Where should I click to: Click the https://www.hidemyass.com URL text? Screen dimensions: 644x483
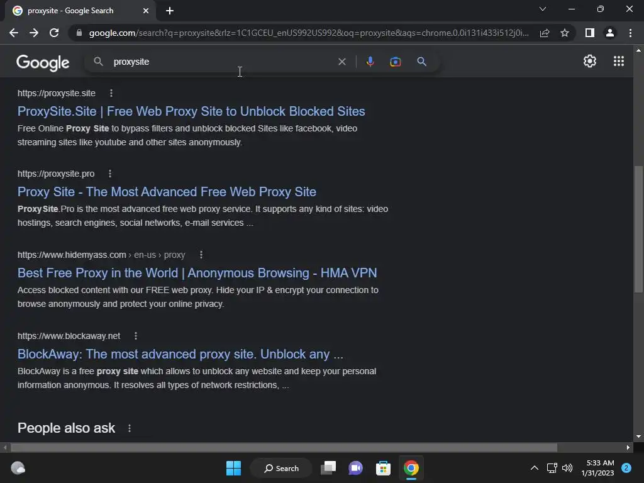72,255
